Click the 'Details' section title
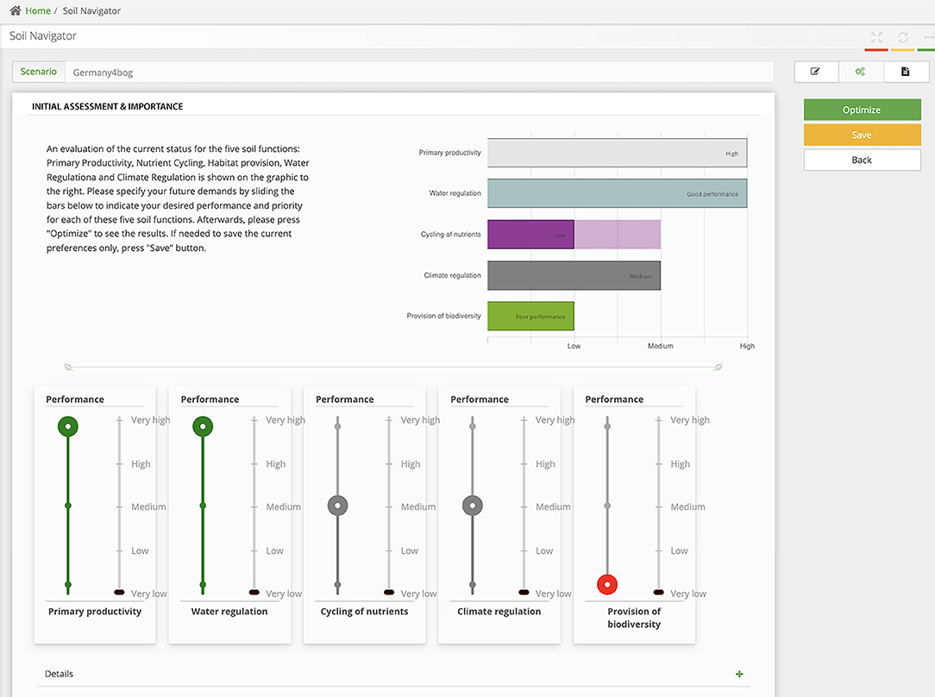The image size is (935, 697). [x=59, y=674]
